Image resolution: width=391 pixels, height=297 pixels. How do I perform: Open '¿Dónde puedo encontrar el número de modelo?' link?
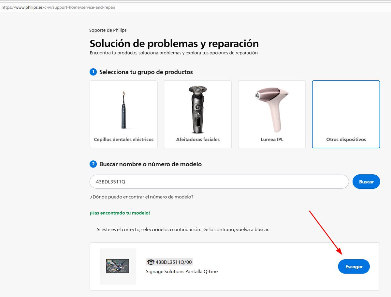pos(142,197)
